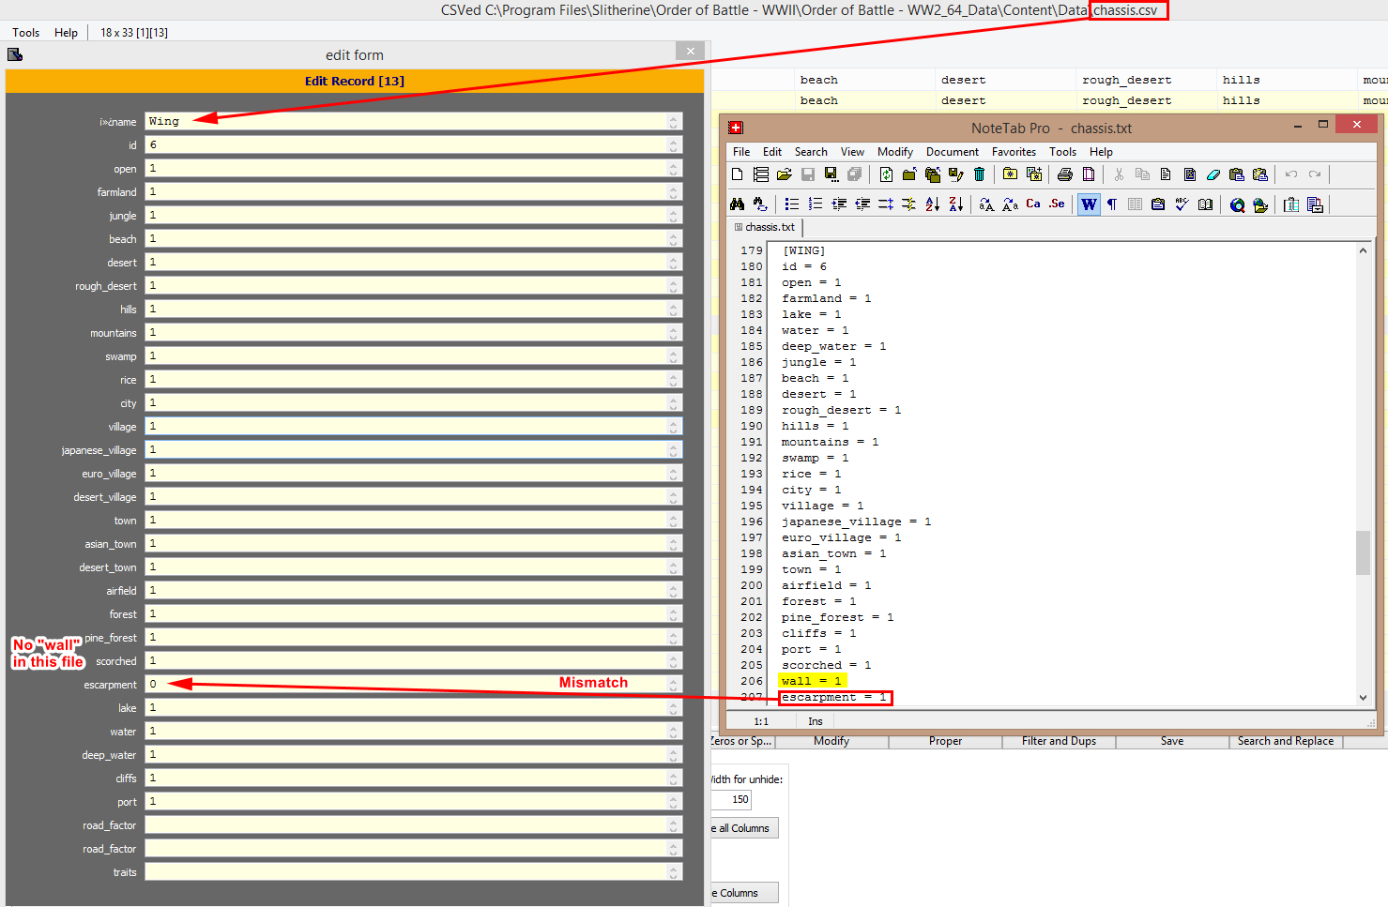1388x907 pixels.
Task: Switch to the Modify tab in CSVed
Action: click(831, 741)
